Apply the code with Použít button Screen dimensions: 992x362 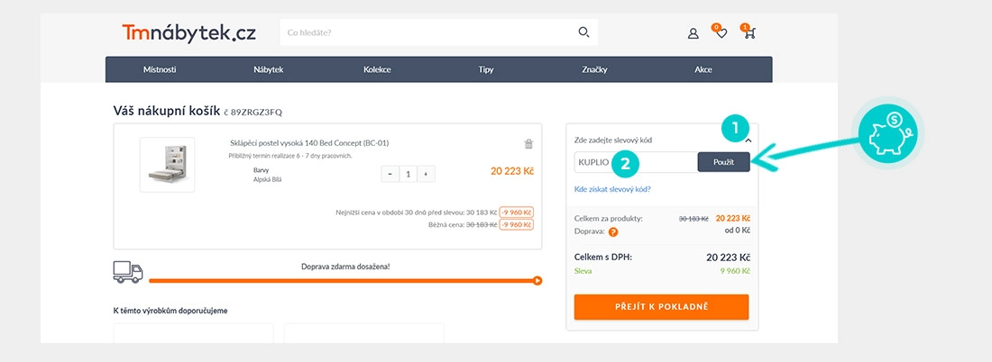click(x=724, y=162)
